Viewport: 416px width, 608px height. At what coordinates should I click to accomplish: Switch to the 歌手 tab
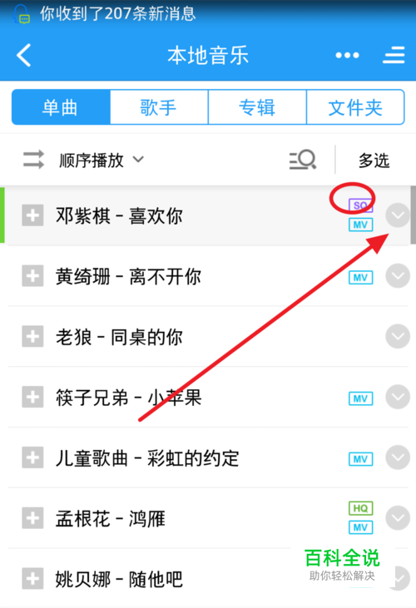pos(159,107)
